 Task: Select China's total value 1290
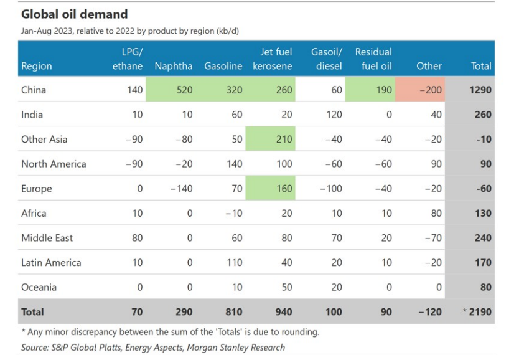[x=480, y=90]
